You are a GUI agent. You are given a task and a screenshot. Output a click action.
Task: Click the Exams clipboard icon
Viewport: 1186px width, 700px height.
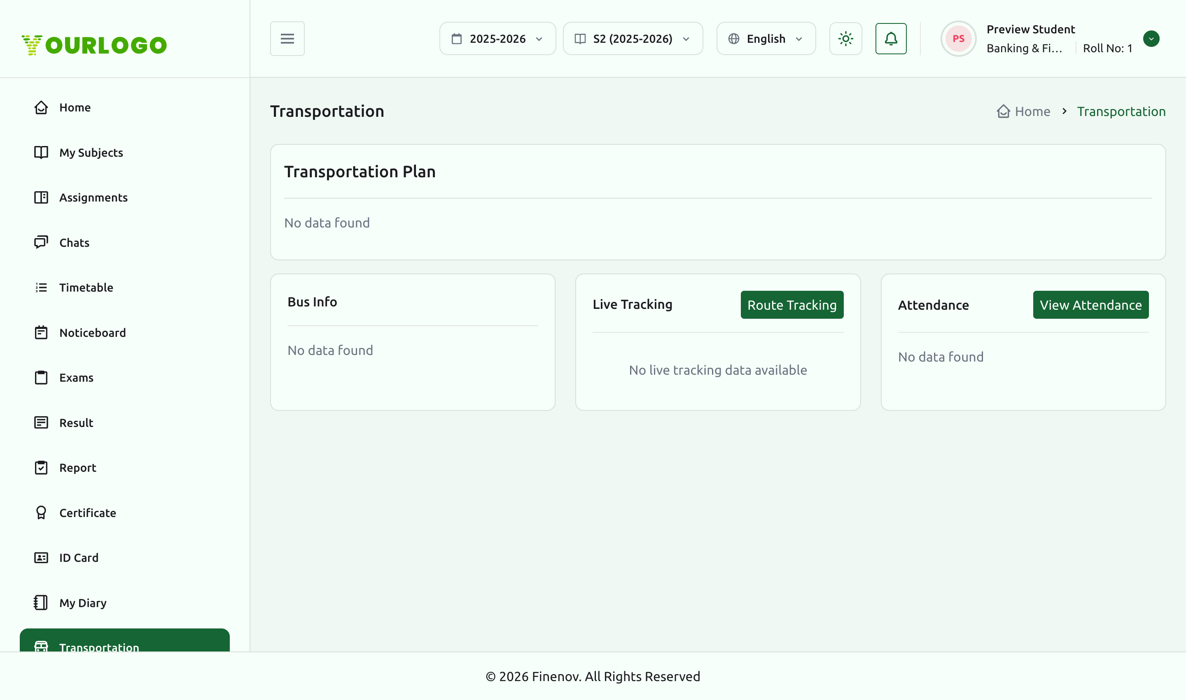(x=41, y=378)
